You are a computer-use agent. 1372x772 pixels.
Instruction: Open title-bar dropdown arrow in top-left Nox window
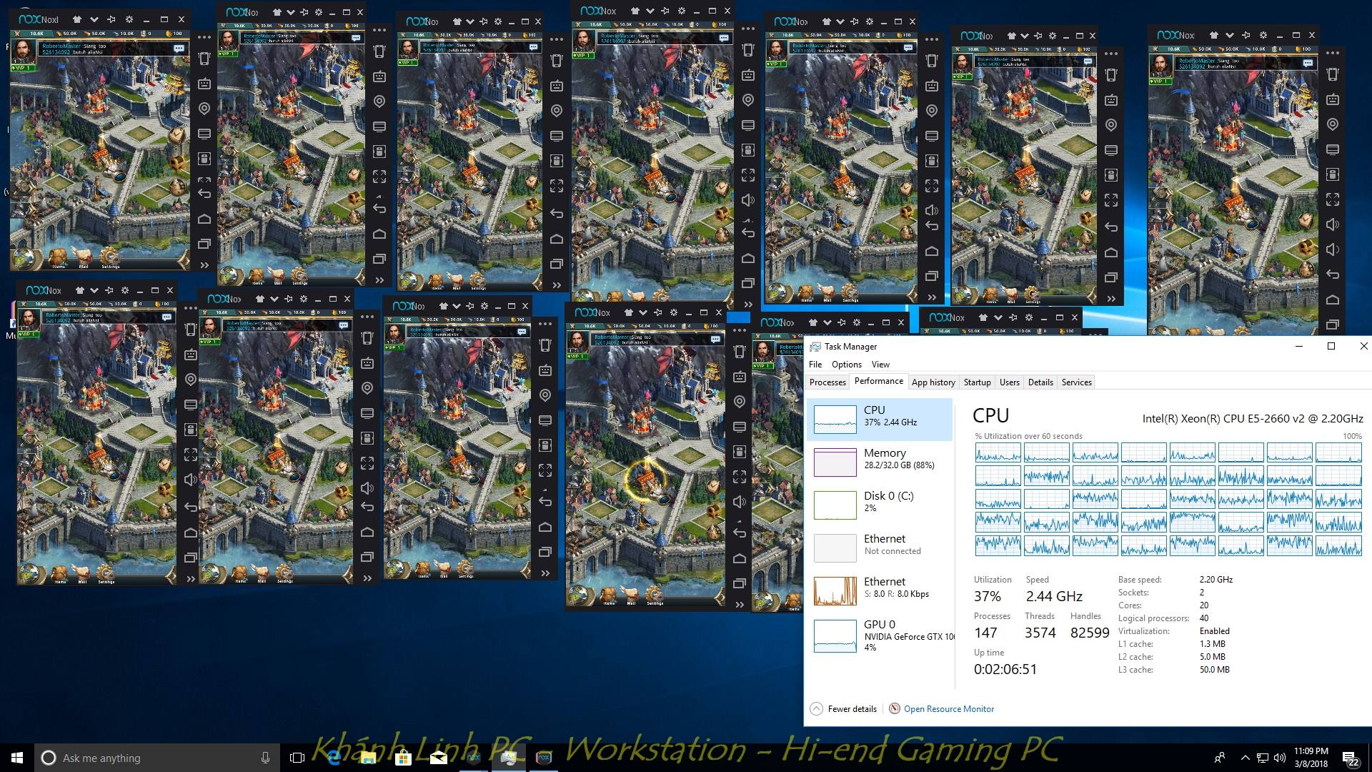click(x=94, y=19)
